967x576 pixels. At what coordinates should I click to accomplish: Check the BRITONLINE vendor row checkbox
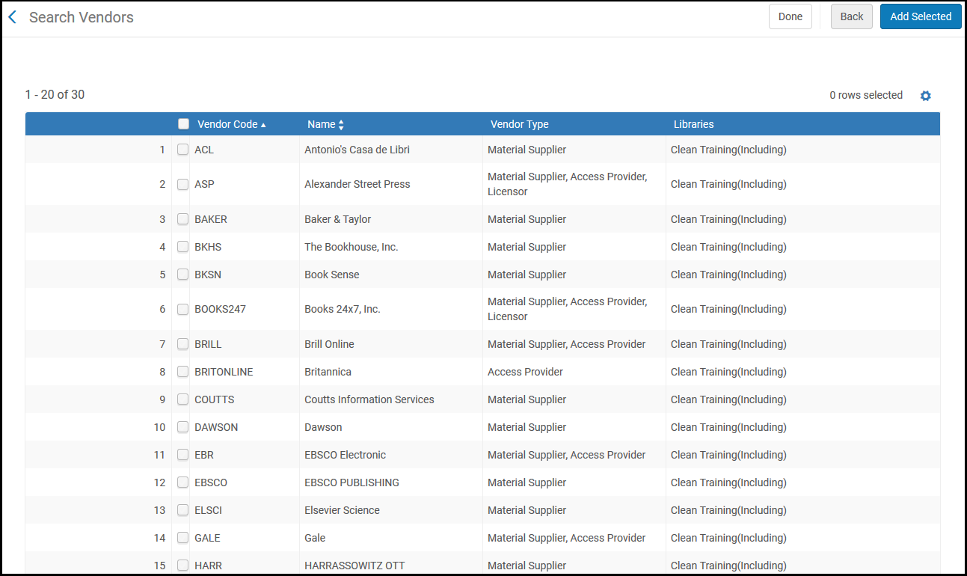pos(182,372)
